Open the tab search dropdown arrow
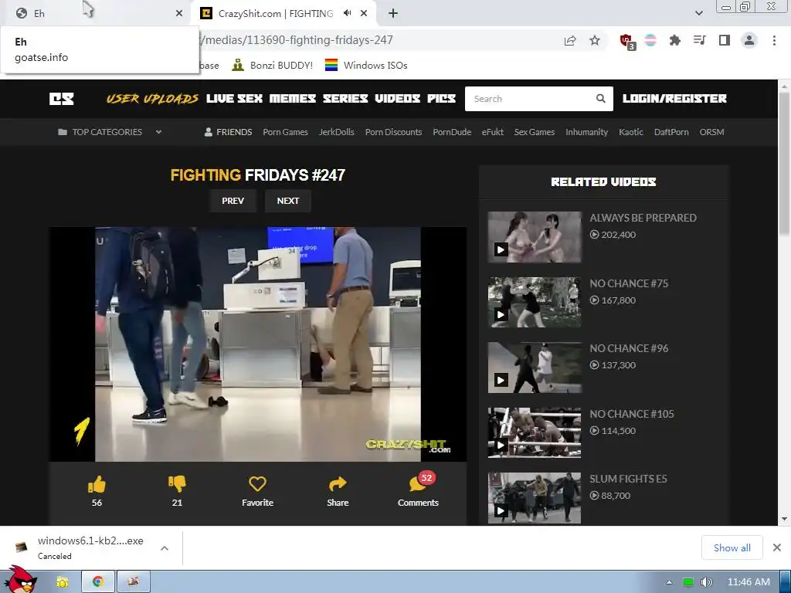This screenshot has height=593, width=791. point(698,13)
